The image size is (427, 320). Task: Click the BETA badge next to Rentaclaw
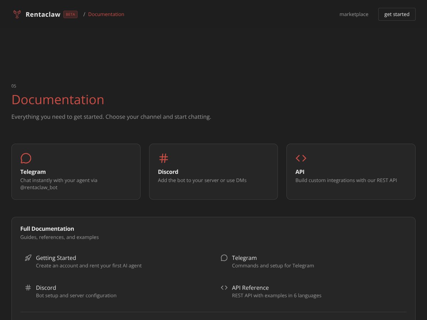point(70,14)
